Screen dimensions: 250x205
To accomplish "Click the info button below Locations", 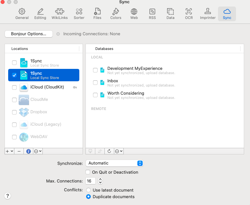I will click(29, 151).
